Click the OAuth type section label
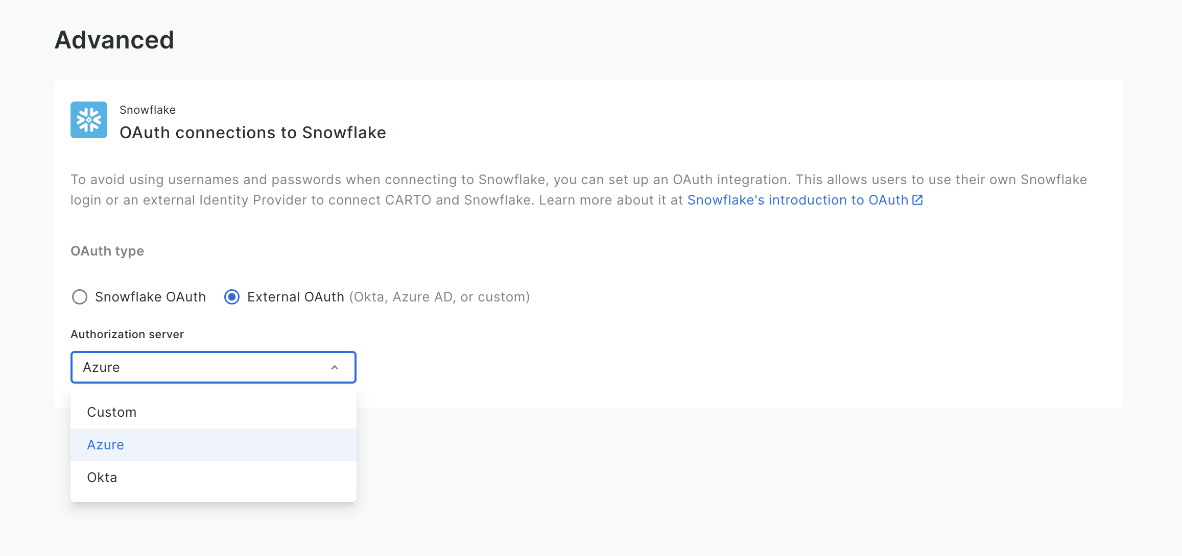This screenshot has height=556, width=1182. tap(107, 251)
